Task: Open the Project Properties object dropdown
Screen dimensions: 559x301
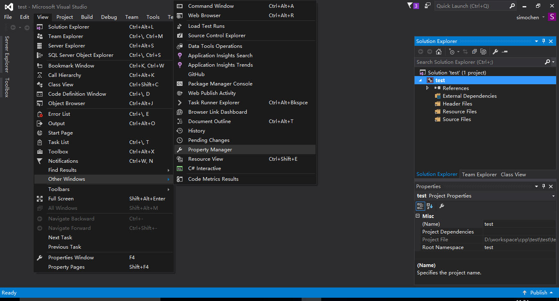Action: (554, 196)
